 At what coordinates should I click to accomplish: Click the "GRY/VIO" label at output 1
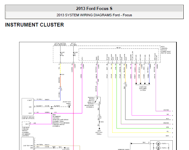click(166, 110)
